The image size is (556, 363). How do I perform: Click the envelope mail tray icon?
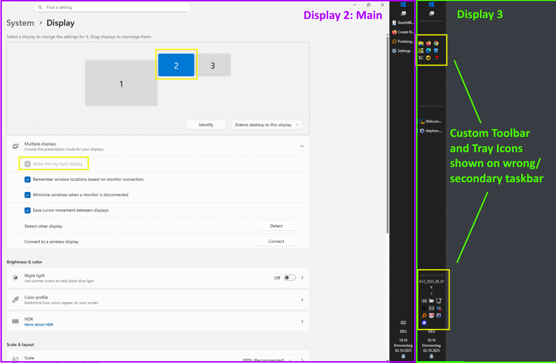click(431, 308)
